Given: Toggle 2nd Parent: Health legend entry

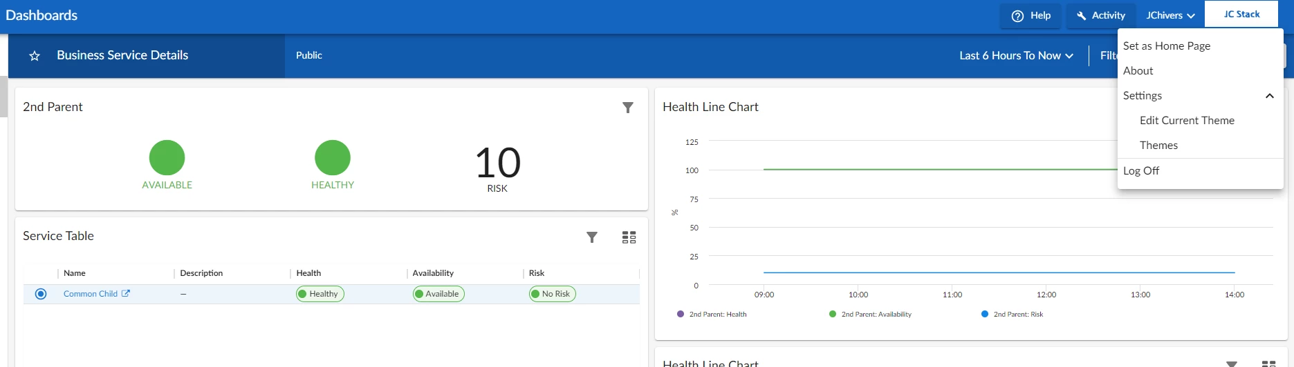Looking at the screenshot, I should (x=712, y=314).
